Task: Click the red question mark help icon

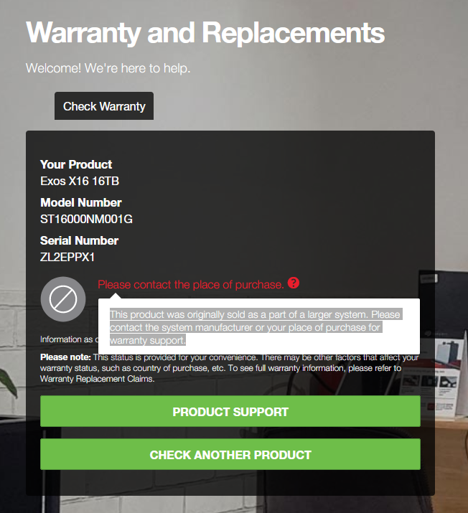Action: click(x=294, y=283)
